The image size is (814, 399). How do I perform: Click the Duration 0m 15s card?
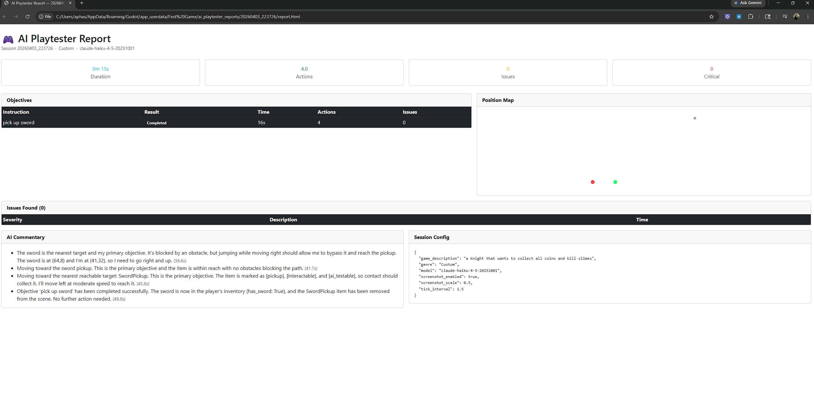point(101,73)
